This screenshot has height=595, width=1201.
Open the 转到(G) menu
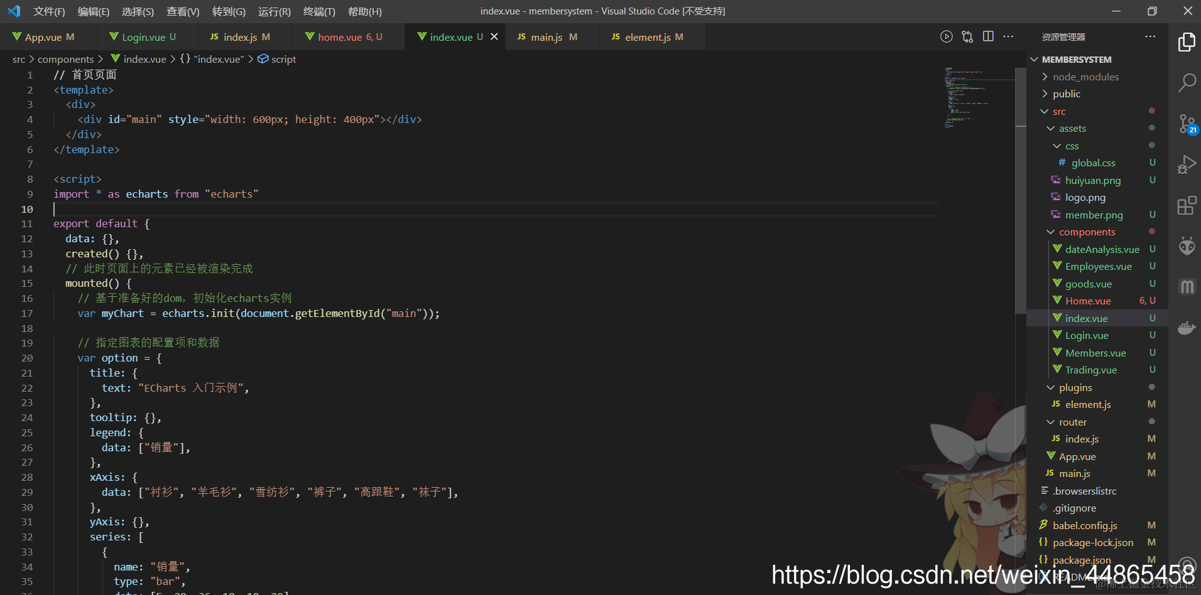coord(229,11)
